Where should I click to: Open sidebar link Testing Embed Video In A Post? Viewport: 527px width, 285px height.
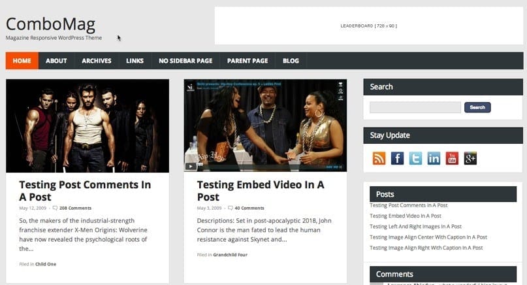(406, 216)
